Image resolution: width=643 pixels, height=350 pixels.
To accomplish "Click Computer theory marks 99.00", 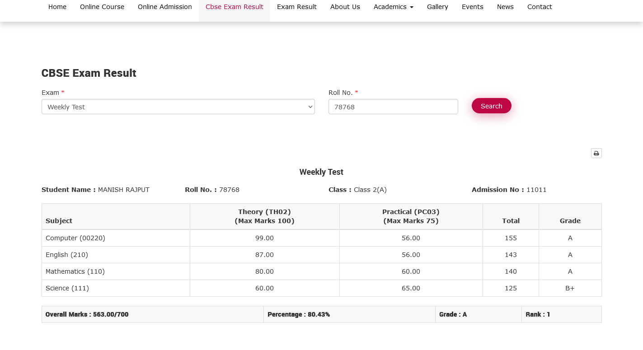I will click(x=265, y=238).
